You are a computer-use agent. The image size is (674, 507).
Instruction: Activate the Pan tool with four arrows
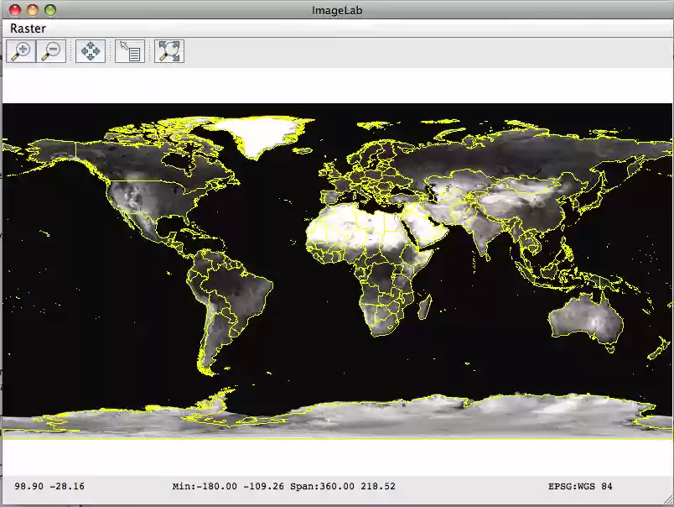coord(90,51)
